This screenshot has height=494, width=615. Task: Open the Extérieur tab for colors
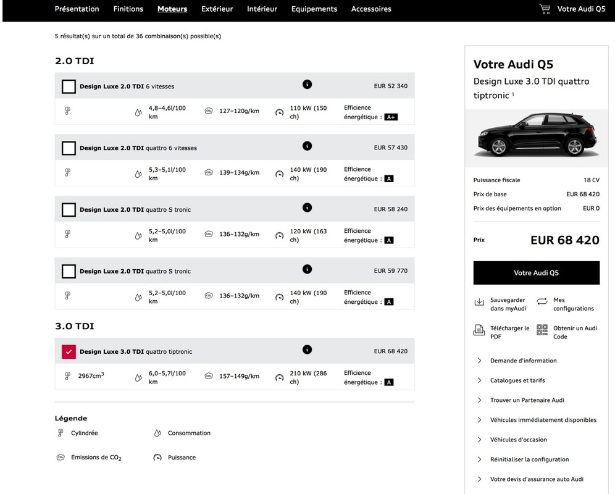pos(217,9)
